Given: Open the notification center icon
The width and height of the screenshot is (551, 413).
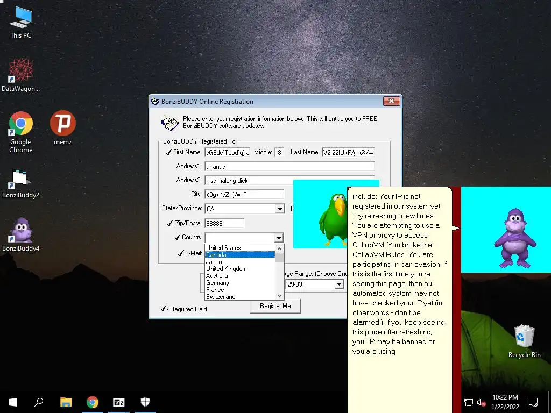Looking at the screenshot, I should coord(533,402).
